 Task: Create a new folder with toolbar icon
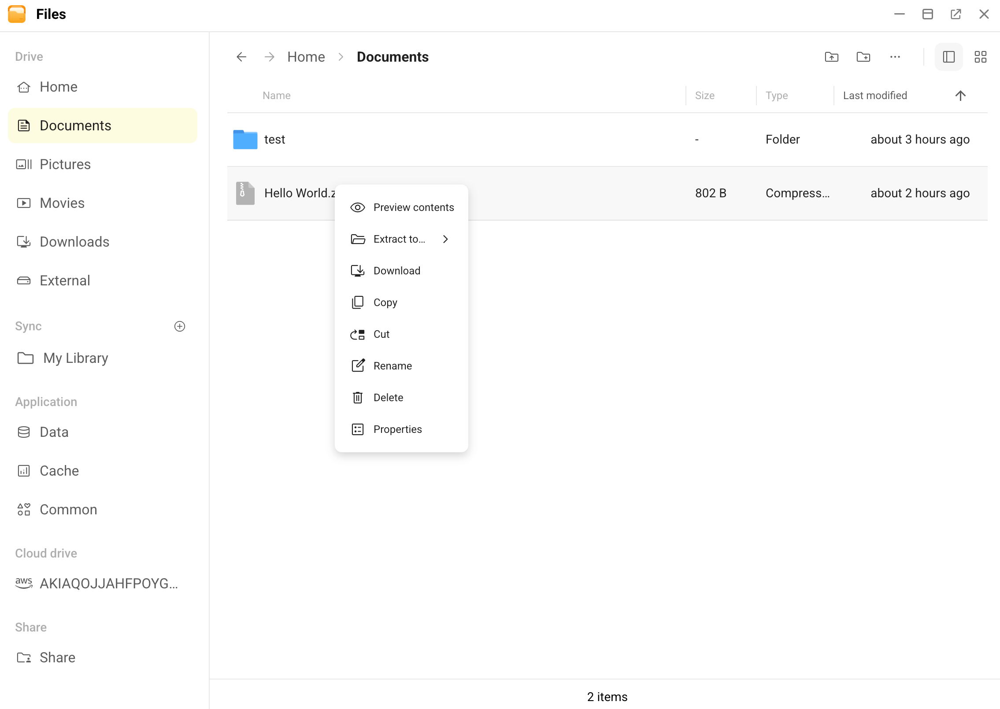[863, 57]
